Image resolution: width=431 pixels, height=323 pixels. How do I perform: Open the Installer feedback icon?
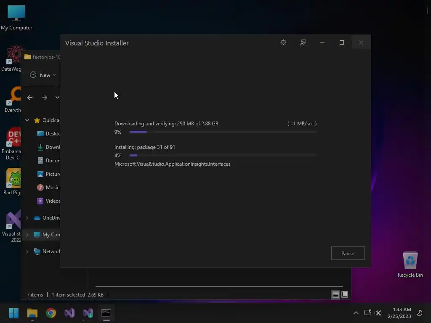(303, 42)
